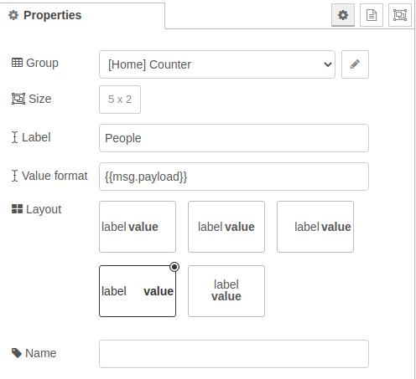Click the Group table icon

17,63
